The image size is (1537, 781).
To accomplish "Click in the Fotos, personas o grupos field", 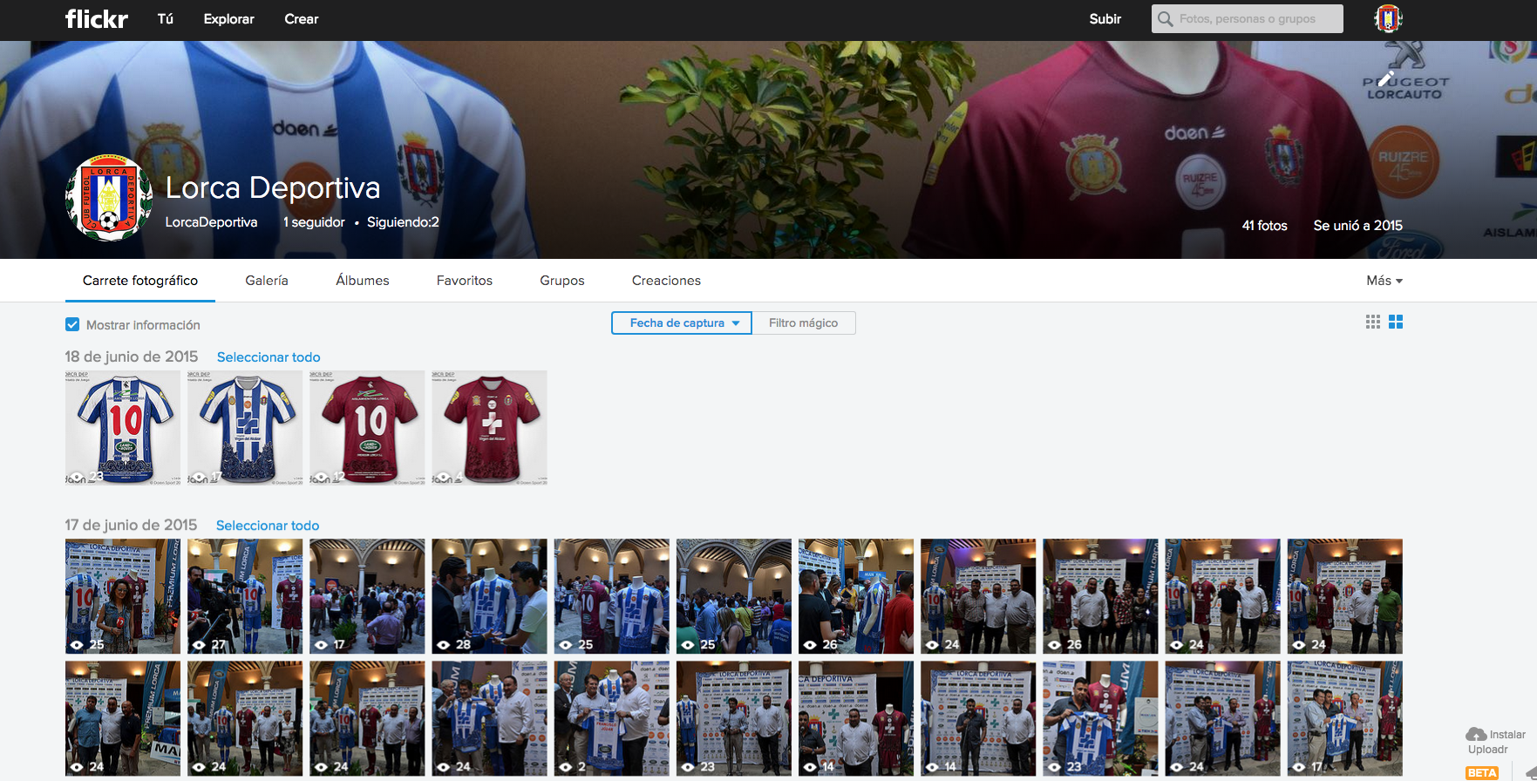I will 1255,19.
